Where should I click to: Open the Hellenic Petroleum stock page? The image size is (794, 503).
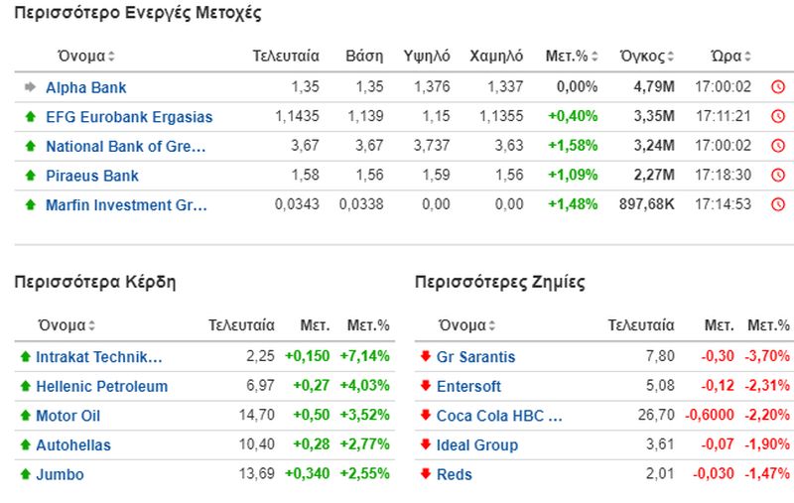click(x=102, y=387)
